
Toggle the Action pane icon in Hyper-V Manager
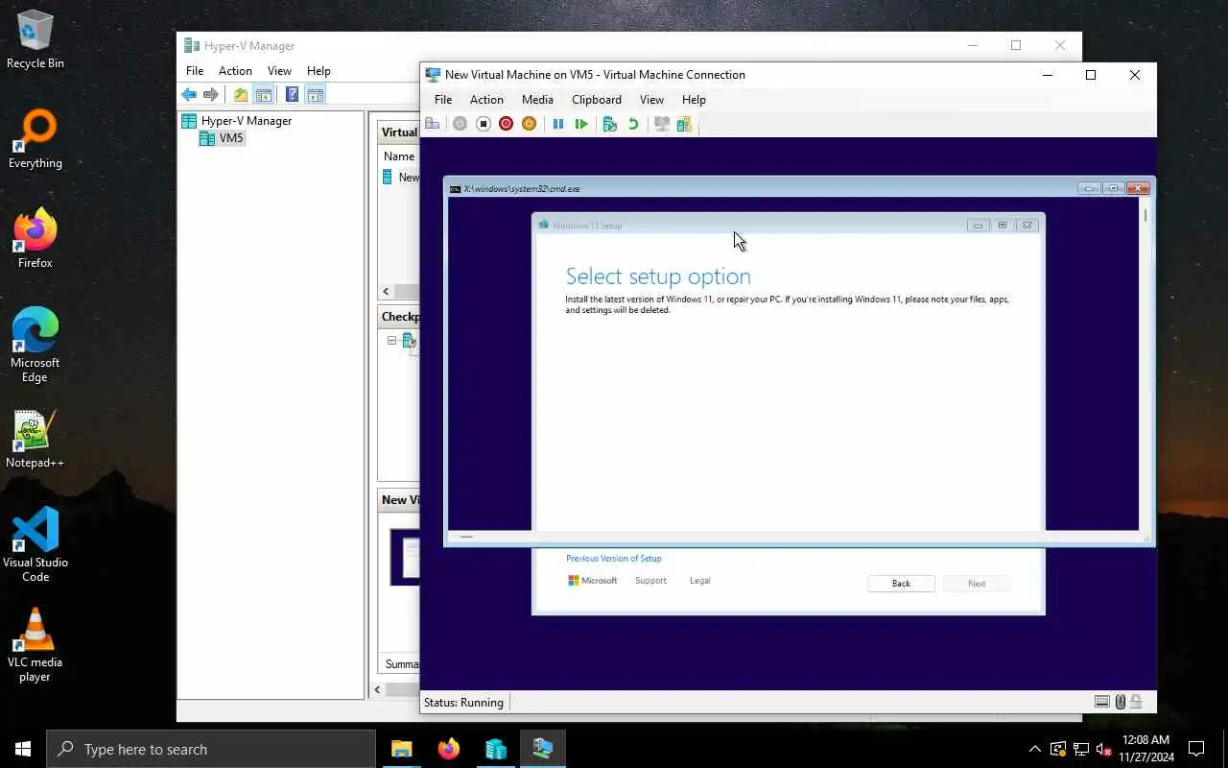click(x=315, y=94)
